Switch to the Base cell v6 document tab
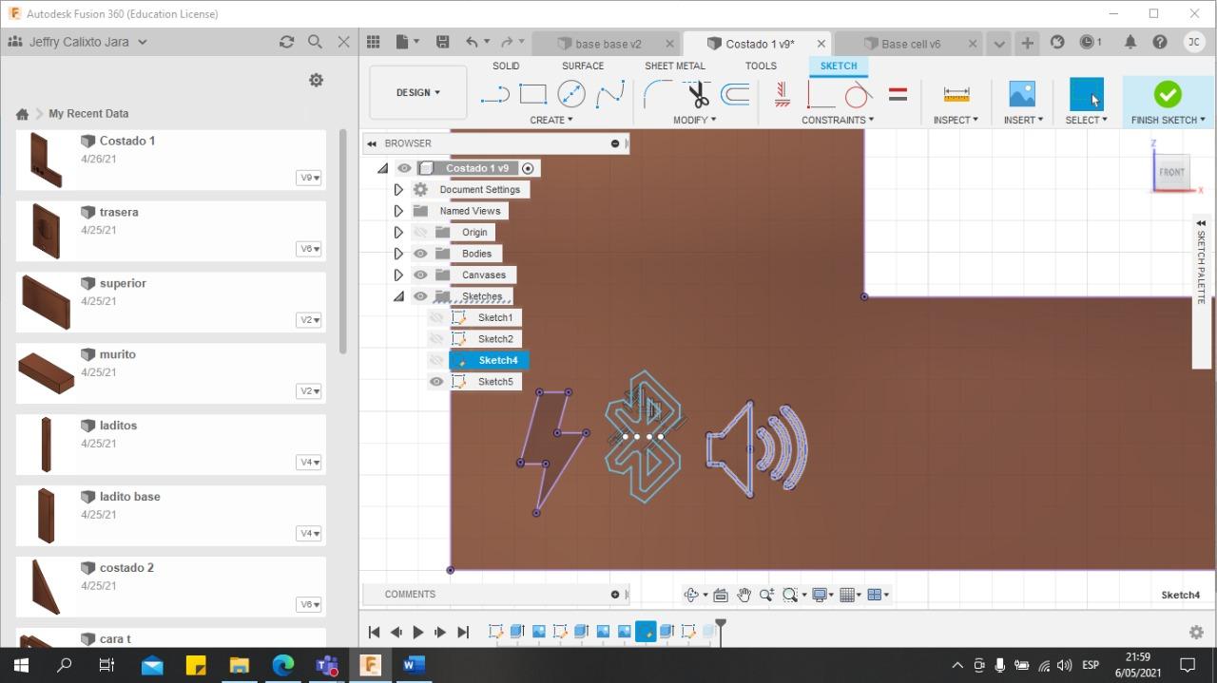 tap(911, 44)
